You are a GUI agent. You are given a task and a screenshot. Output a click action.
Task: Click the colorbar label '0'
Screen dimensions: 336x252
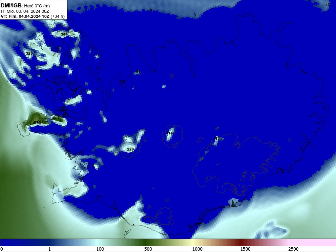tap(2, 249)
